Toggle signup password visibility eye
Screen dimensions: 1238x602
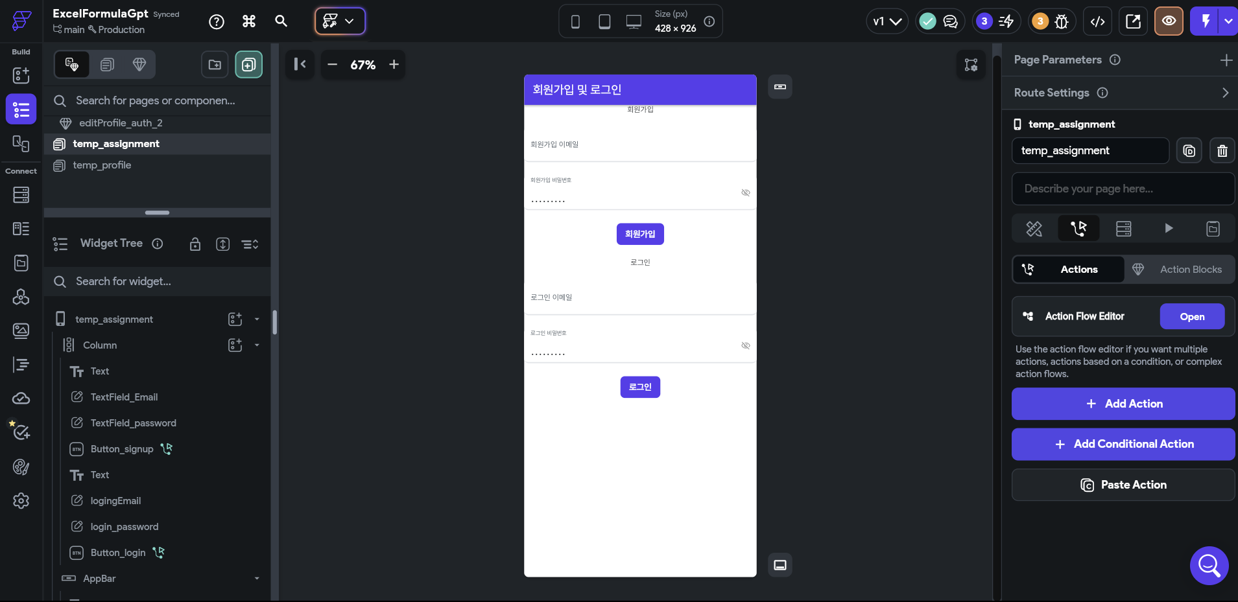[746, 192]
